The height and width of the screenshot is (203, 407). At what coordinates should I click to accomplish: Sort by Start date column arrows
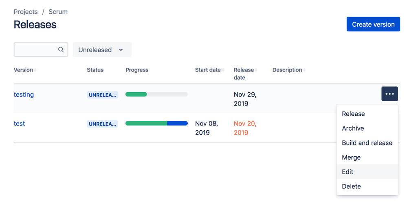tap(223, 70)
